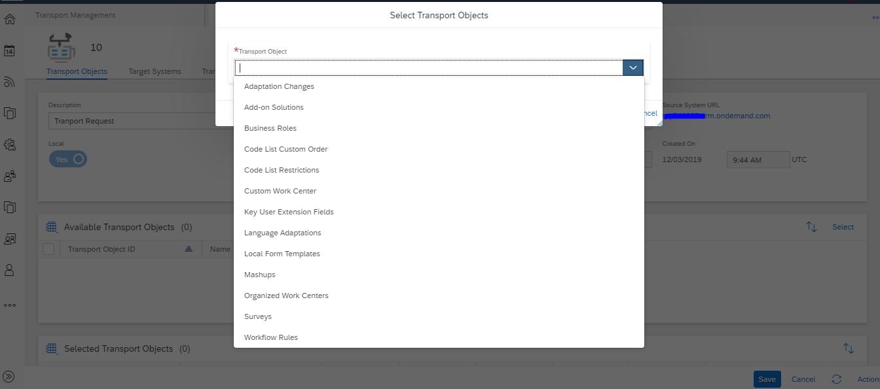Click the refresh icon beside Cancel
Viewport: 880px width, 389px height.
(836, 379)
